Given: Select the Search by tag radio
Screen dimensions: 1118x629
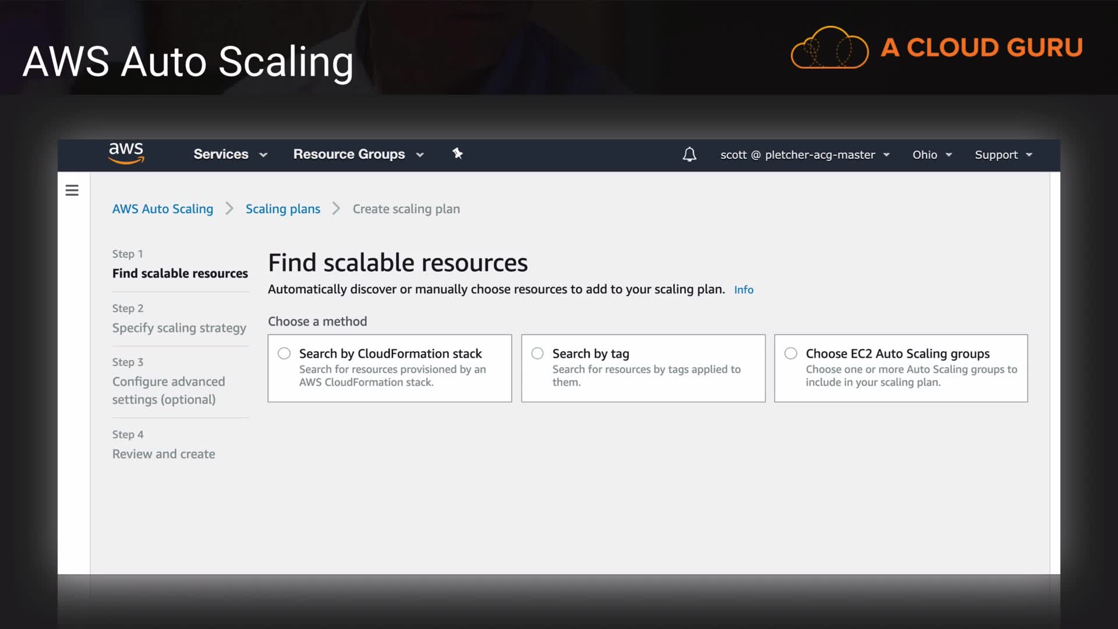Looking at the screenshot, I should [x=537, y=354].
